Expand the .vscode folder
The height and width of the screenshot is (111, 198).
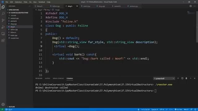(13, 15)
